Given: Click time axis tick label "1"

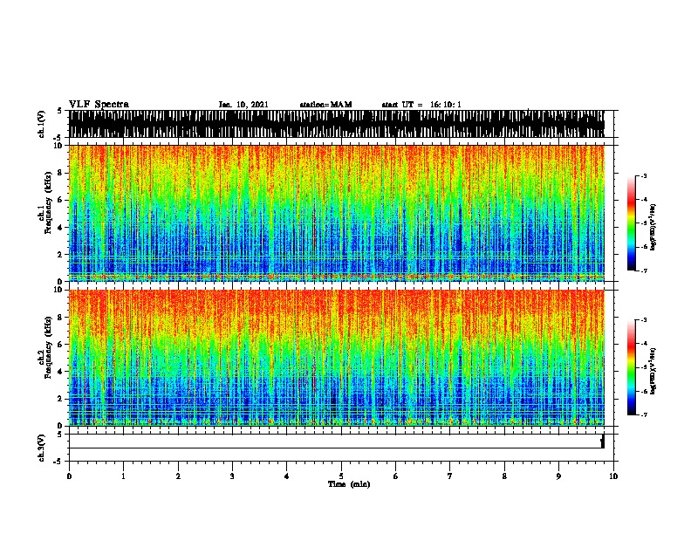Looking at the screenshot, I should pos(123,476).
